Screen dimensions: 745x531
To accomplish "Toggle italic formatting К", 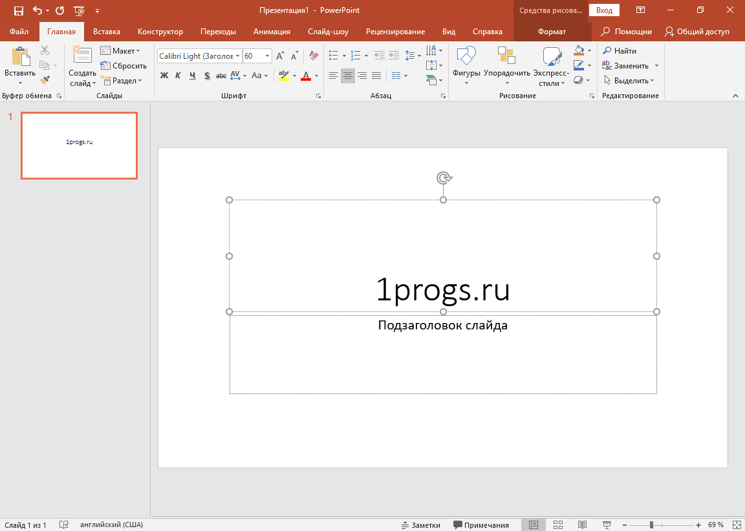I will tap(178, 76).
